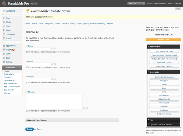Click the Forum sidebar icon
The width and height of the screenshot is (183, 136).
(4, 38)
